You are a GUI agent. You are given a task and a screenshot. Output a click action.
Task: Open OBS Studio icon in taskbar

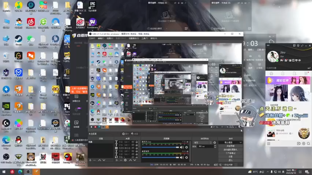pos(28,172)
